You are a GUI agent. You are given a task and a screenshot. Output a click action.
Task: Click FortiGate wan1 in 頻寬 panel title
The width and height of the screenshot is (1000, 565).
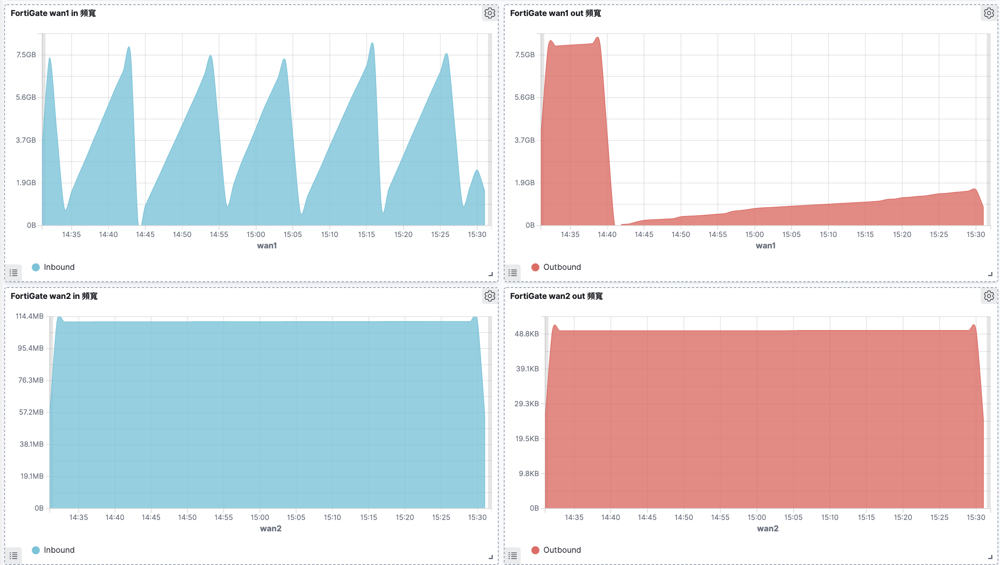(53, 13)
